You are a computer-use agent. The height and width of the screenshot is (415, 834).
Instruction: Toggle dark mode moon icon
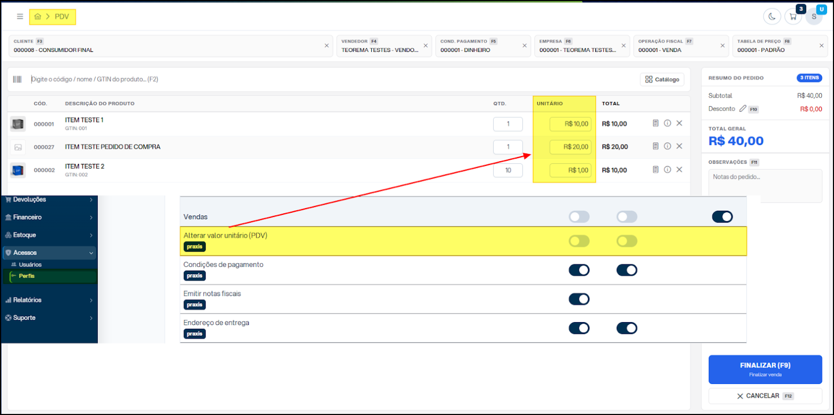pyautogui.click(x=772, y=17)
